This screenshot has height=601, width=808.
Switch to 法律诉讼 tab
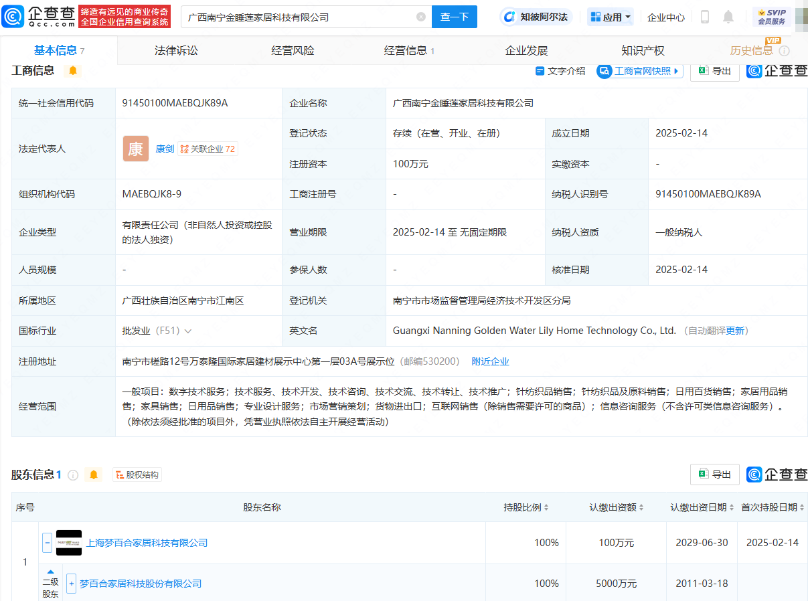click(176, 50)
